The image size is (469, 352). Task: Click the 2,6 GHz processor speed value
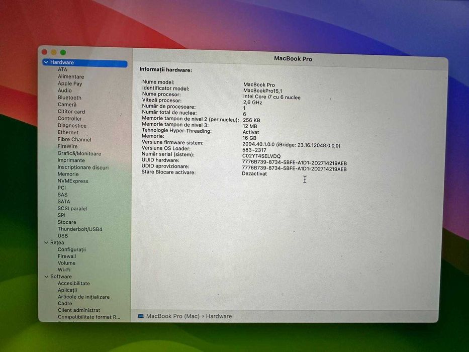pyautogui.click(x=252, y=103)
